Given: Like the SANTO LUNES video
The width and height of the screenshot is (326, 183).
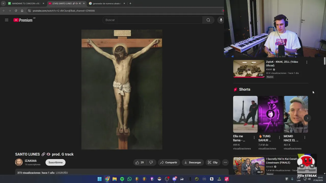Looking at the screenshot, I should pyautogui.click(x=140, y=162).
